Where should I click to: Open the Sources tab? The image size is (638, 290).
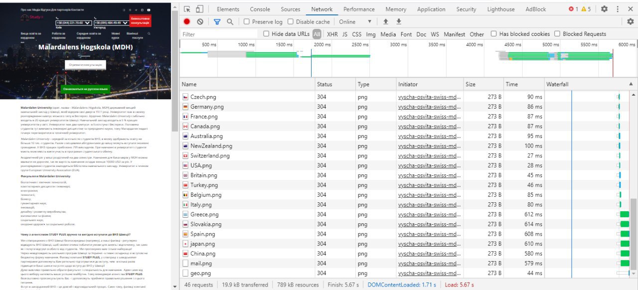point(290,9)
